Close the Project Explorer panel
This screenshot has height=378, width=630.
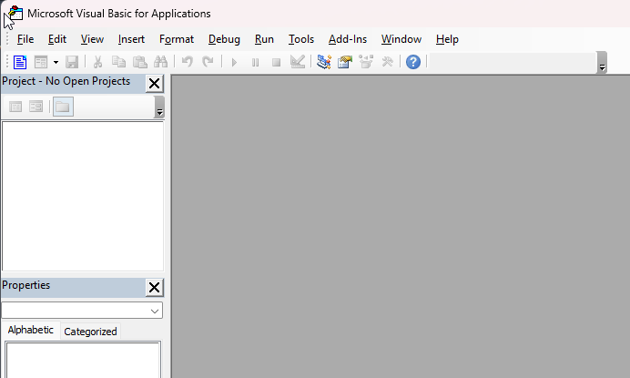pyautogui.click(x=154, y=84)
